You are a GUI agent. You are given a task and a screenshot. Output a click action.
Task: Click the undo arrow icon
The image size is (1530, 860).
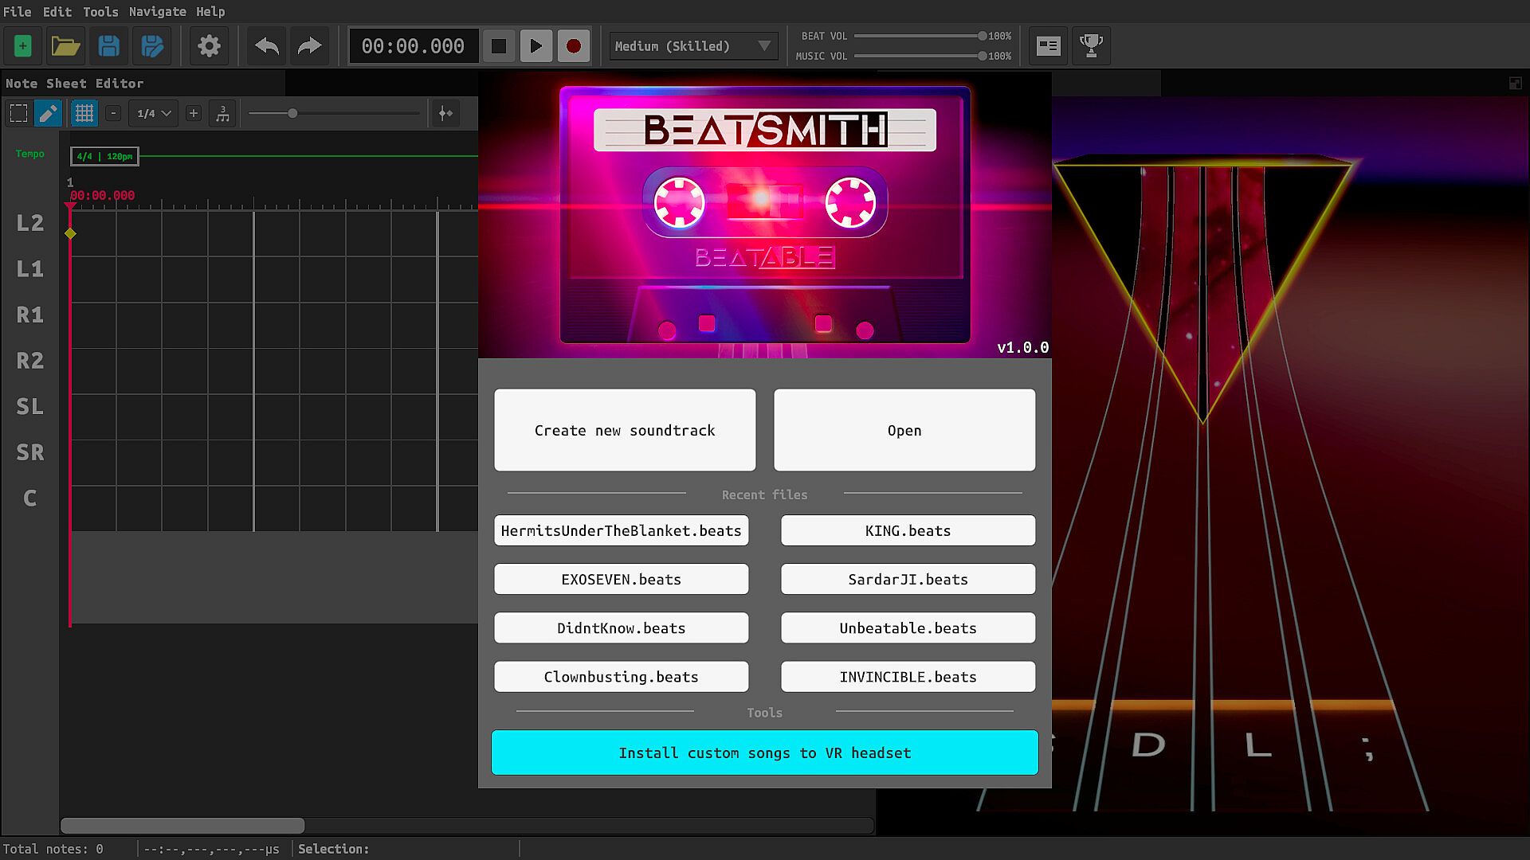click(266, 46)
